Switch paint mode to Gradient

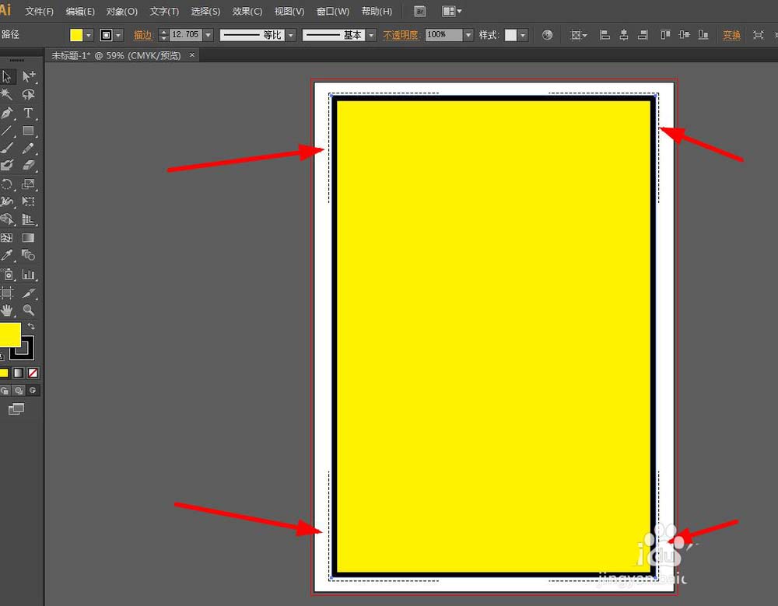click(x=18, y=373)
